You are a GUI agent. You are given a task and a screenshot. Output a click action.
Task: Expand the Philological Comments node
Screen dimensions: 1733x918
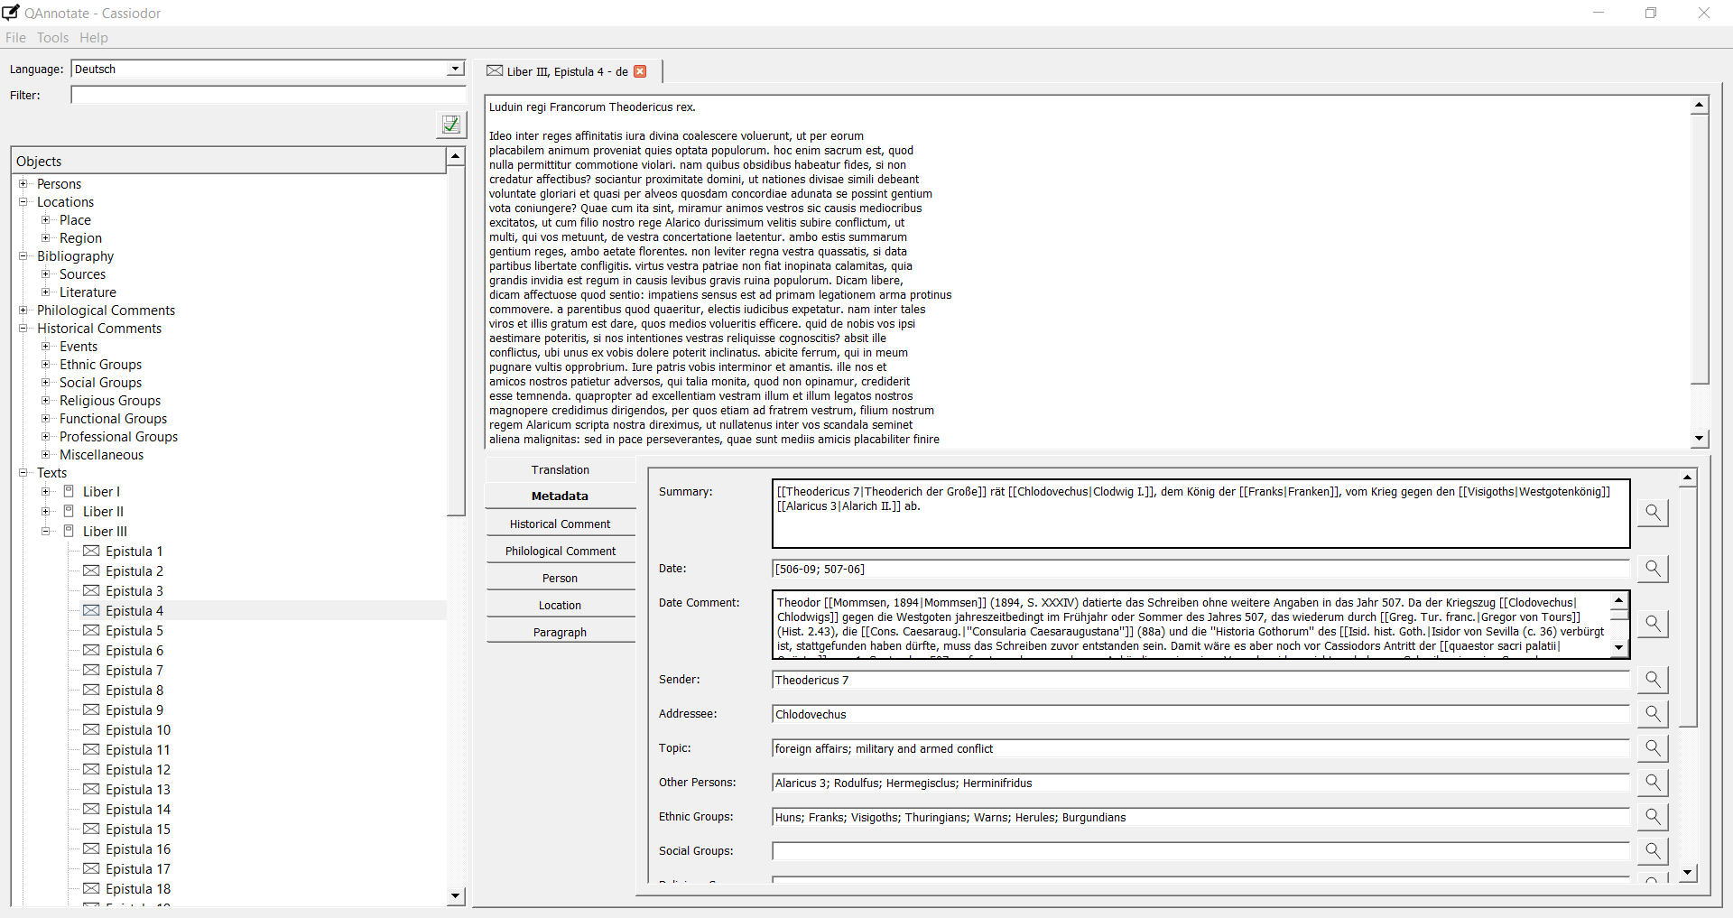[x=23, y=311]
